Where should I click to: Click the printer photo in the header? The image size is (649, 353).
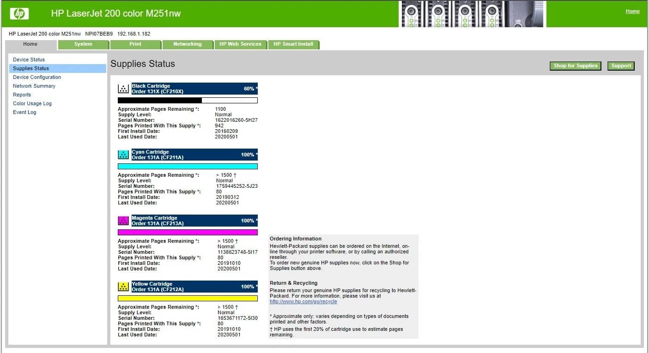click(x=472, y=14)
